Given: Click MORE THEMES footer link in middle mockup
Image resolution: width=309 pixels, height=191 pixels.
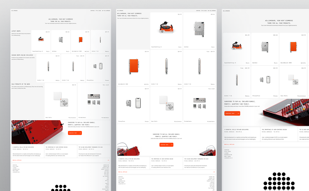Looking at the screenshot, I should (x=121, y=183).
